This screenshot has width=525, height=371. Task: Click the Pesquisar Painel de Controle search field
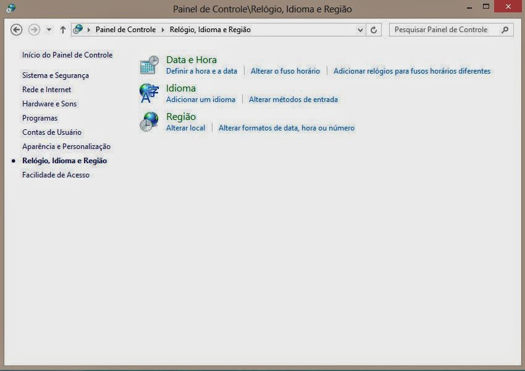point(451,30)
